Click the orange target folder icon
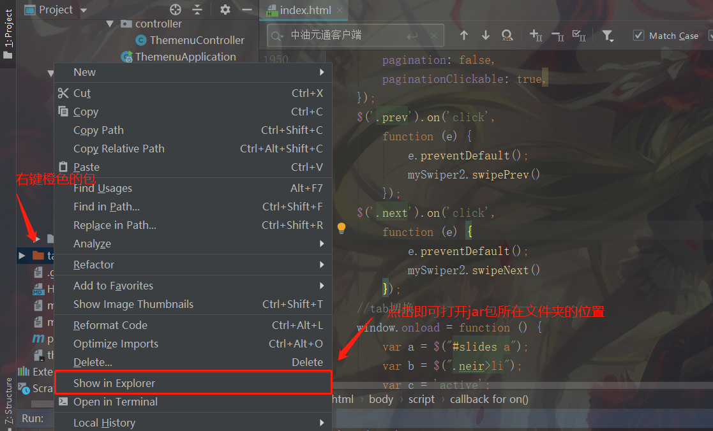 pyautogui.click(x=38, y=256)
